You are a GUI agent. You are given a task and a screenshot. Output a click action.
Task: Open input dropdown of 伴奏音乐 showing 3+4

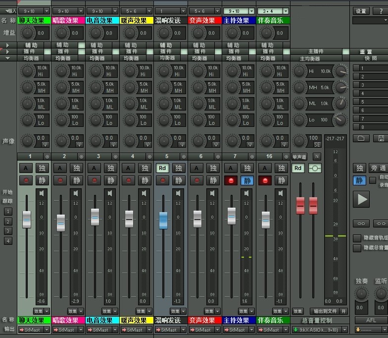point(286,11)
